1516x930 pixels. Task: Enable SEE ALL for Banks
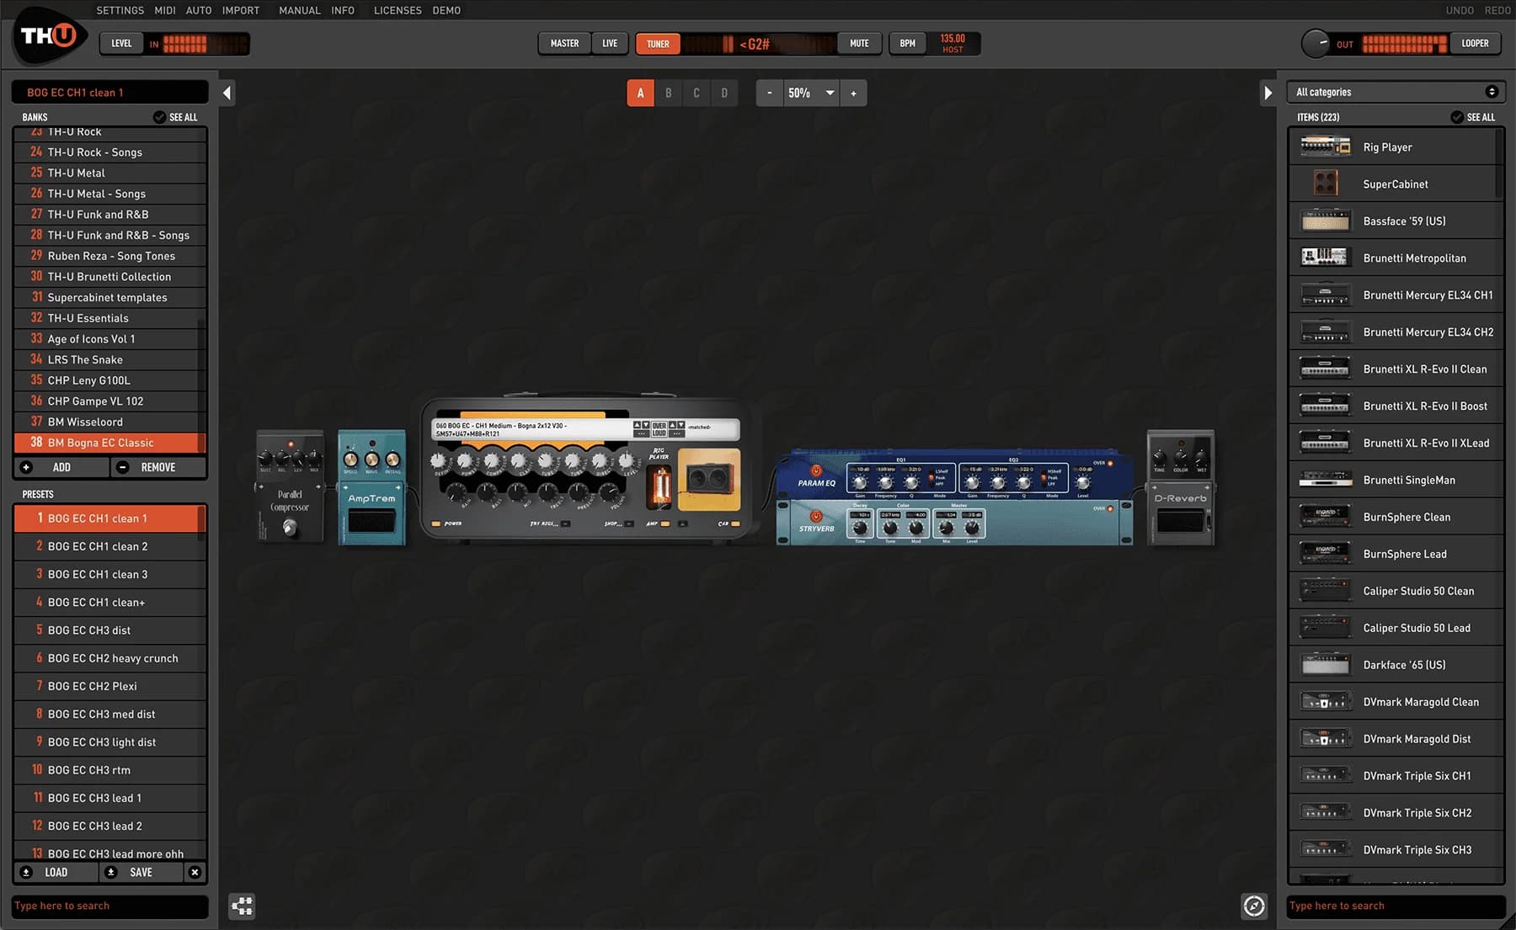coord(175,117)
